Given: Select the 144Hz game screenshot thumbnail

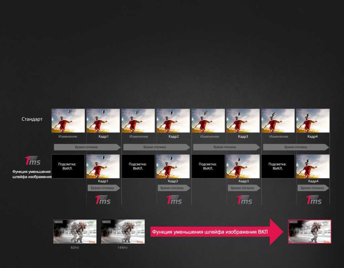Looking at the screenshot, I should [x=123, y=231].
